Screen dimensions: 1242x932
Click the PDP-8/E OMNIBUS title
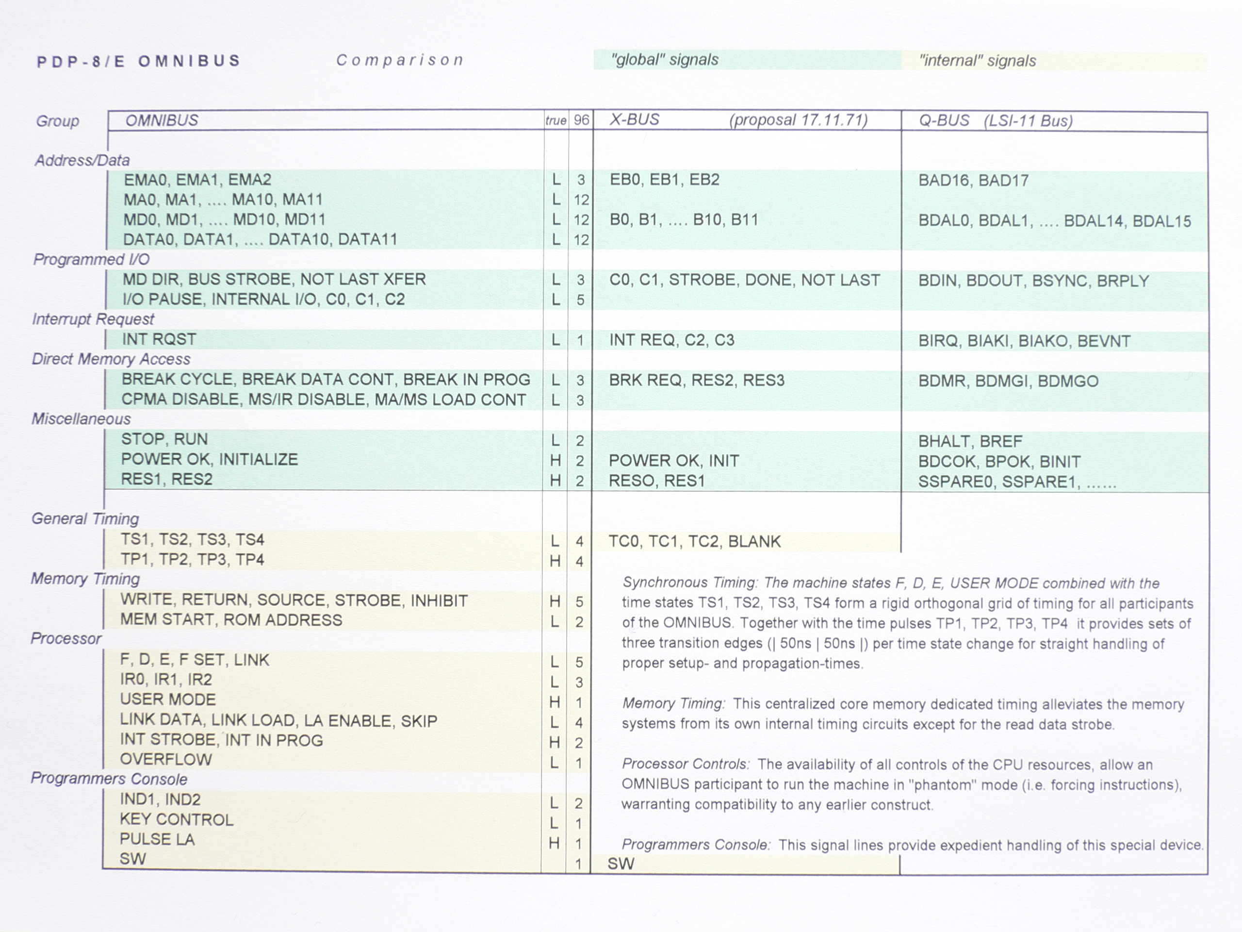pyautogui.click(x=139, y=61)
